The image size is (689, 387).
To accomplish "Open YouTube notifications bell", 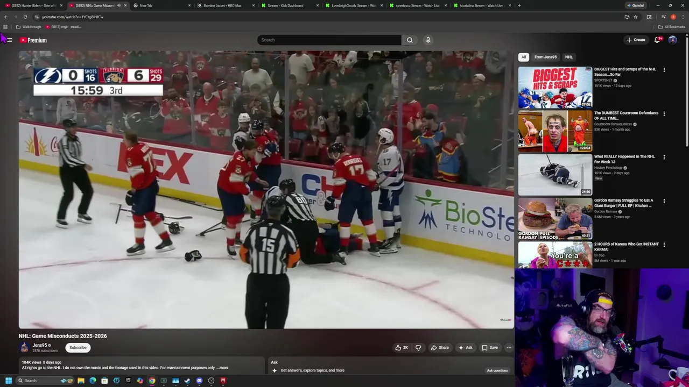I will coord(657,40).
